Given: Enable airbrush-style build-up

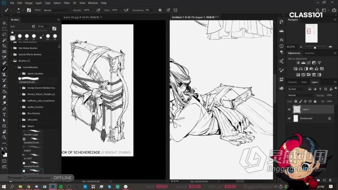Looking at the screenshot, I should 126,10.
